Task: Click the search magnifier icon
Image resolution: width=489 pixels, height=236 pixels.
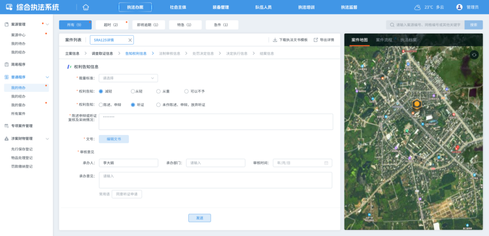Action: [x=392, y=25]
